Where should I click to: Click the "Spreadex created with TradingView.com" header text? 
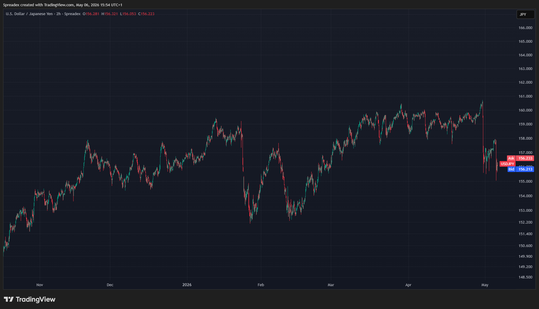pos(39,5)
